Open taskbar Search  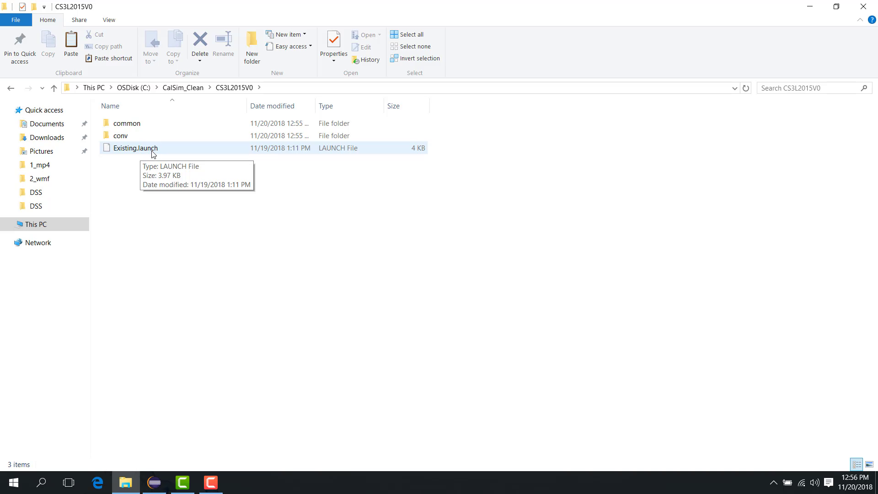[x=41, y=483]
